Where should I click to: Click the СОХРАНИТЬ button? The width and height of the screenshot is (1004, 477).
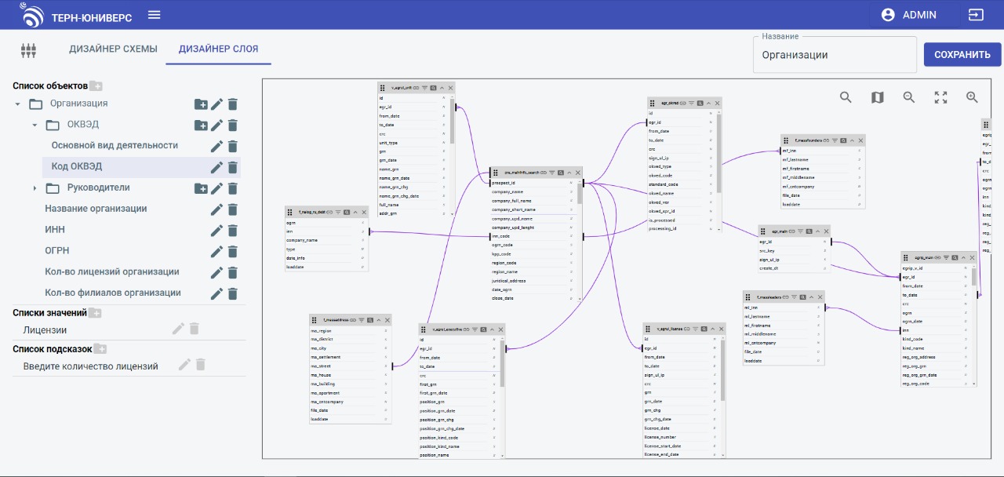point(962,54)
